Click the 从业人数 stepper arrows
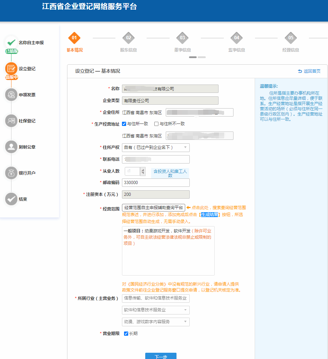 click(143, 171)
